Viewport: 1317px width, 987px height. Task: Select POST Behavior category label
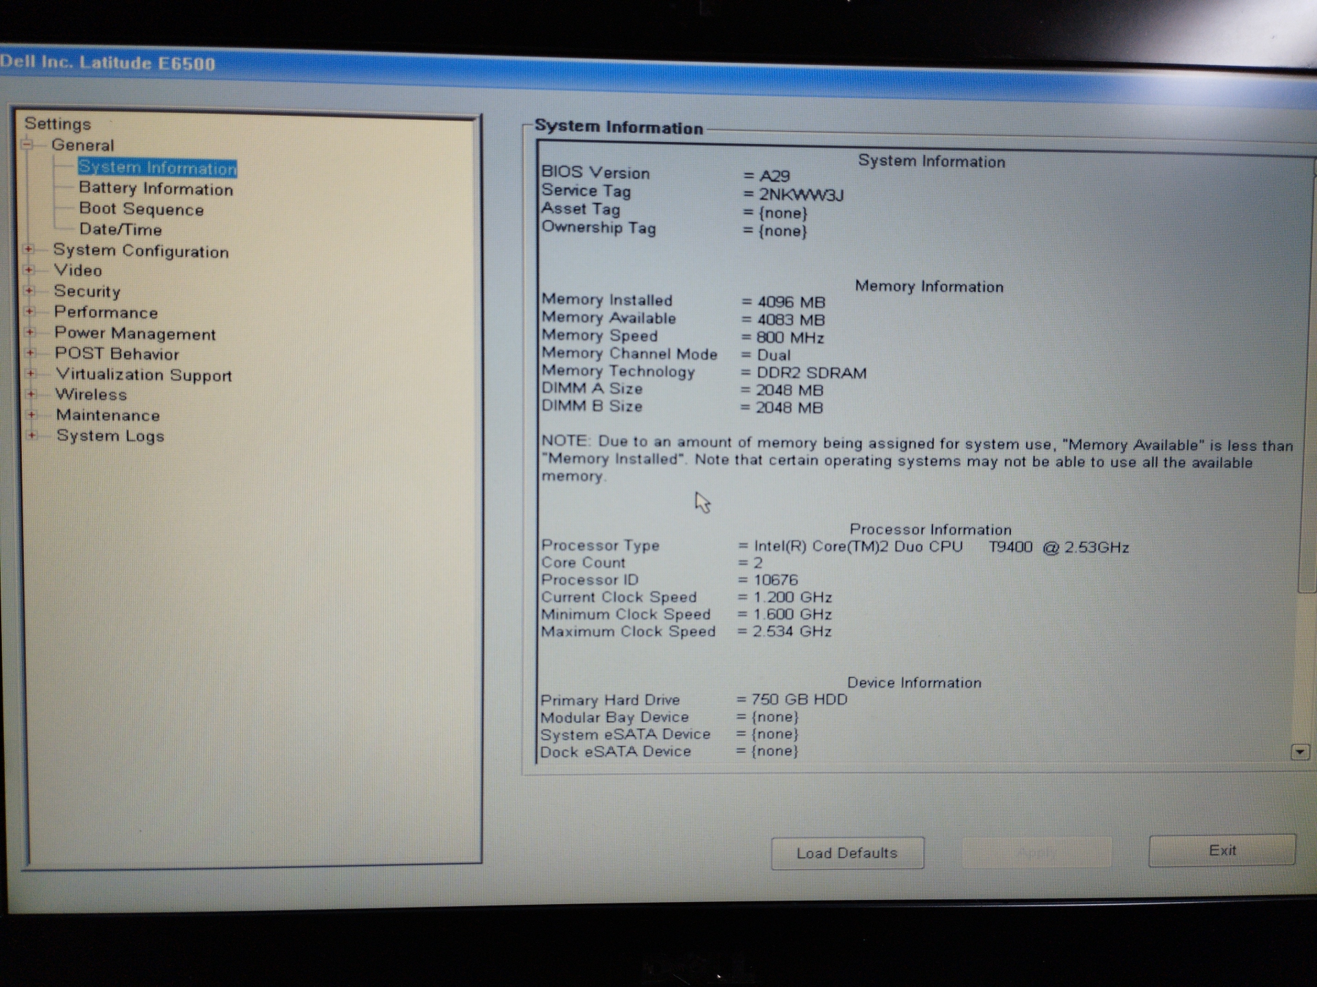(x=117, y=354)
